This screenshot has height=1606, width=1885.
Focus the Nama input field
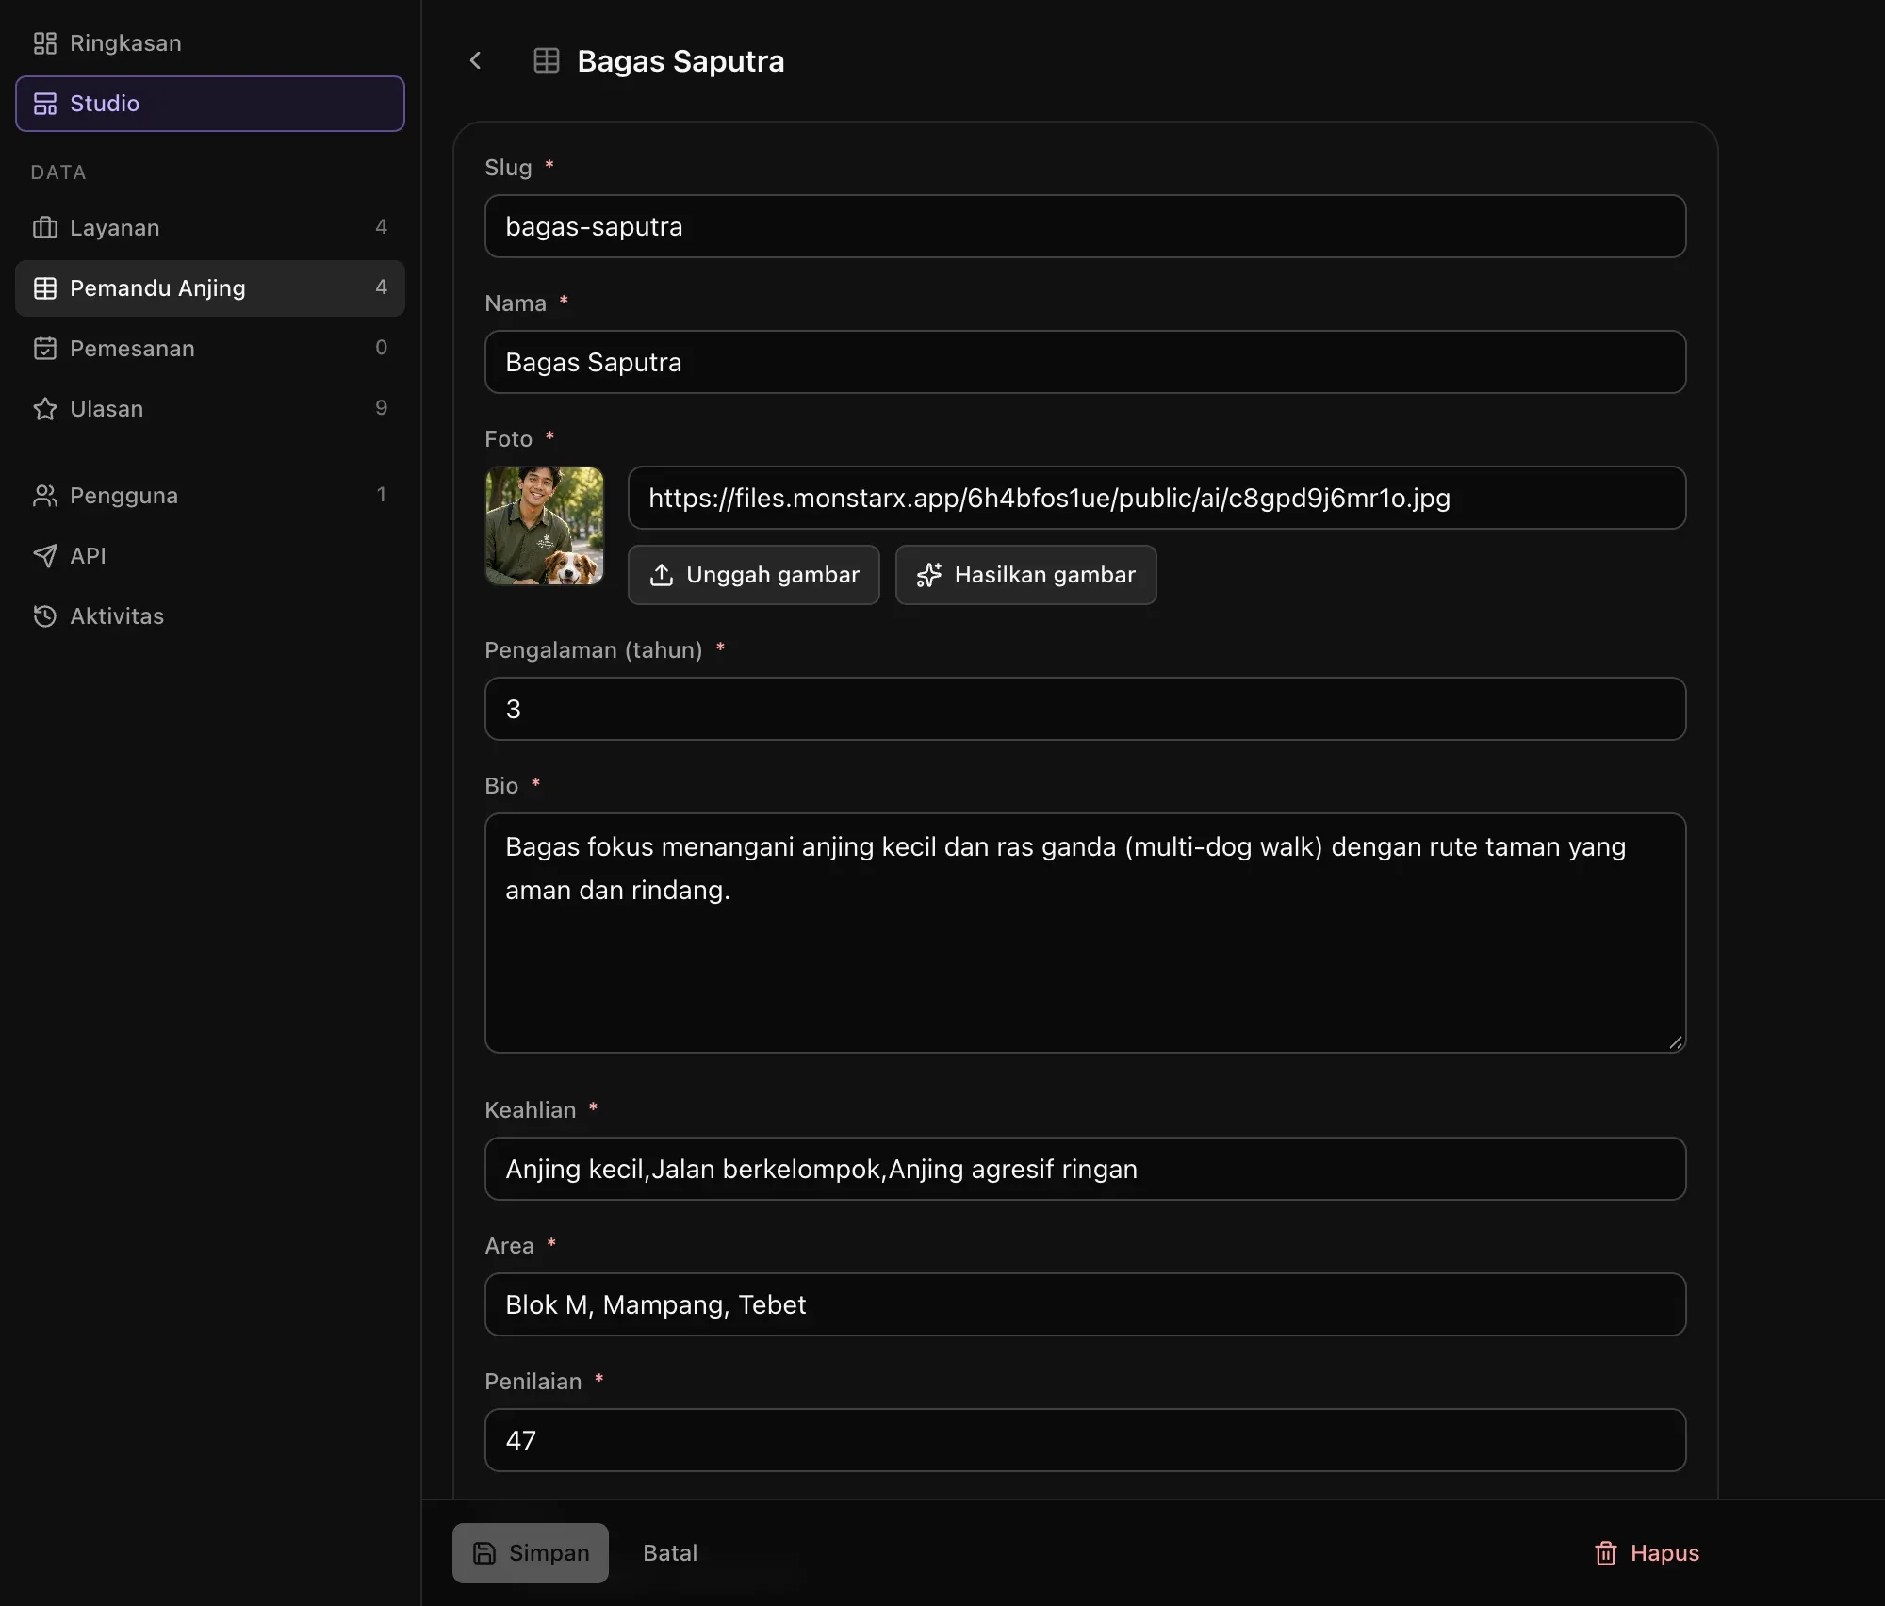(x=1086, y=362)
